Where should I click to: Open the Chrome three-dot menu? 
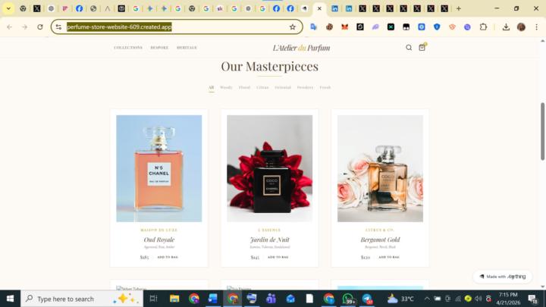tap(537, 27)
